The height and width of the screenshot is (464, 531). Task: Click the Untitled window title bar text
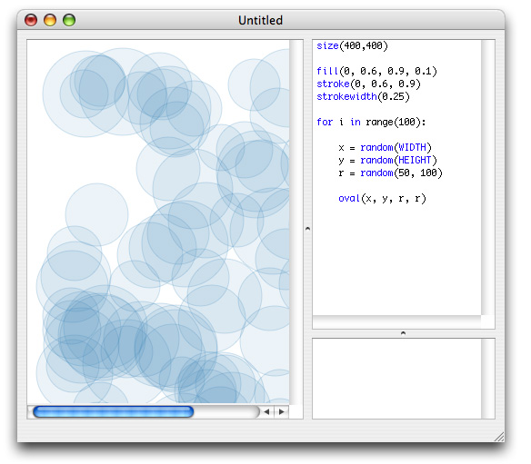click(260, 20)
